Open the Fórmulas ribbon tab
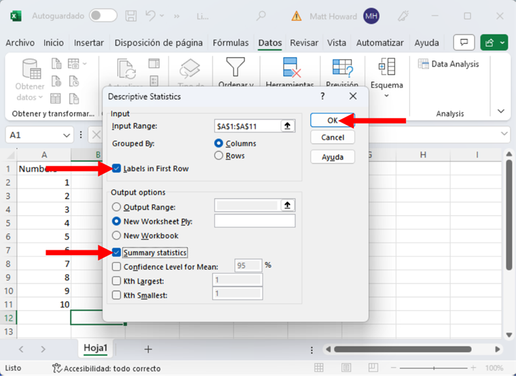516x376 pixels. pos(230,43)
